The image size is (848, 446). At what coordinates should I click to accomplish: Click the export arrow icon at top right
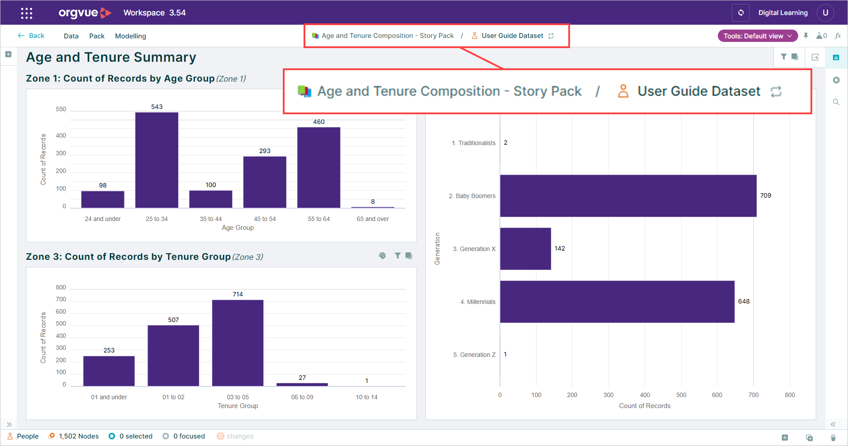click(x=815, y=57)
